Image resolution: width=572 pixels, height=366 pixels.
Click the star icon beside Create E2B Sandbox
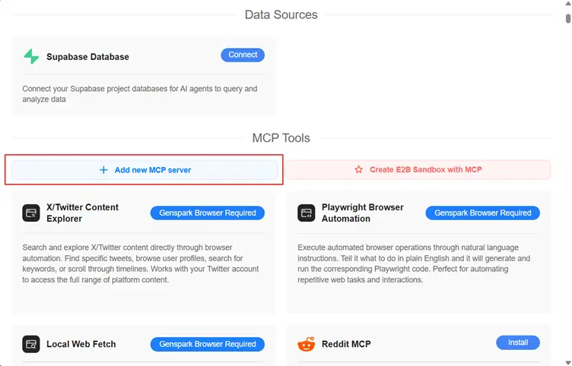[359, 170]
